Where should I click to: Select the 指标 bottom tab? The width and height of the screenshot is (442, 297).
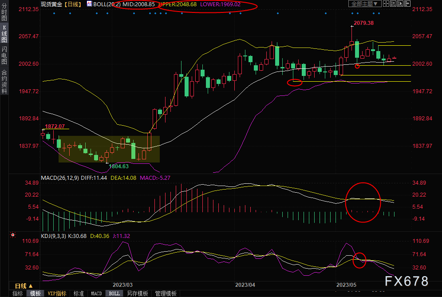(17, 293)
